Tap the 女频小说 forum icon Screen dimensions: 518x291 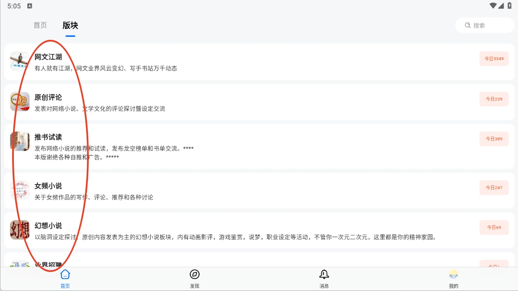20,190
